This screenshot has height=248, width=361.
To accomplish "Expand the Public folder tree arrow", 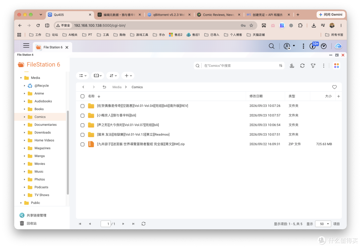I will point(21,203).
